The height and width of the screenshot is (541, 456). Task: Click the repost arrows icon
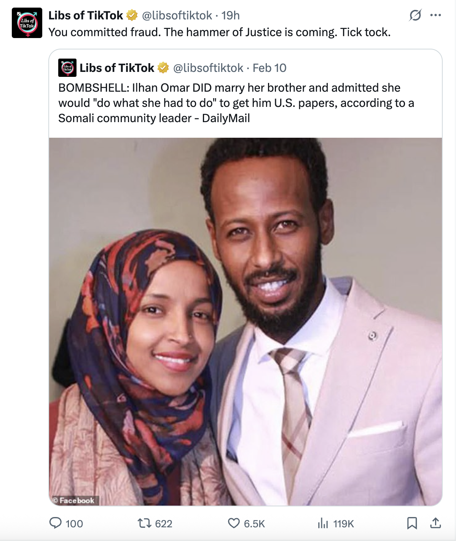click(x=144, y=523)
